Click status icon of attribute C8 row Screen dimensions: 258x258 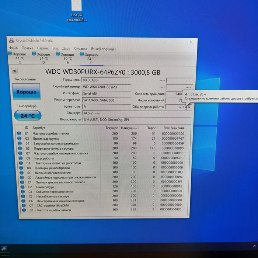point(24,210)
